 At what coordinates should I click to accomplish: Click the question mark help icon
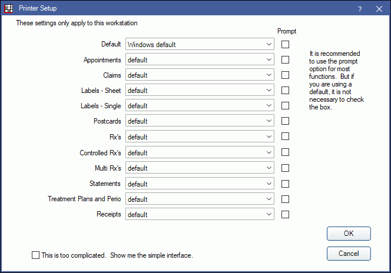(x=360, y=9)
